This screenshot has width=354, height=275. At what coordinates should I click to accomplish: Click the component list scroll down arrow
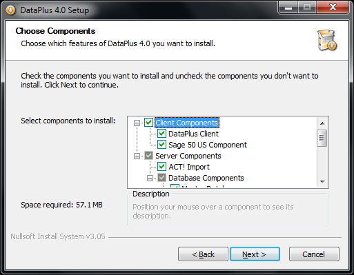(x=322, y=182)
